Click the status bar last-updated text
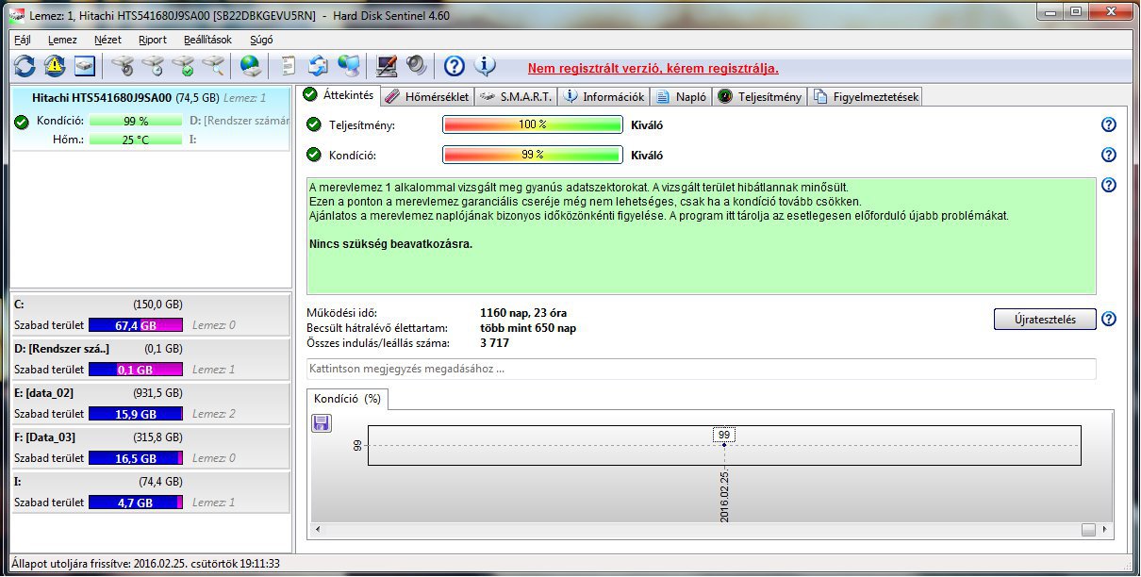This screenshot has width=1141, height=577. pyautogui.click(x=146, y=564)
